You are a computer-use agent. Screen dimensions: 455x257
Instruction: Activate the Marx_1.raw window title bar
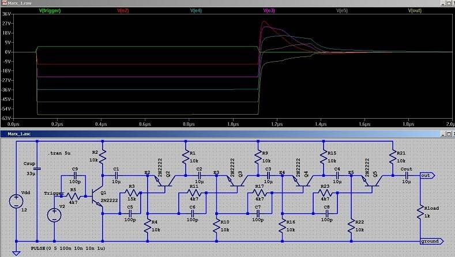click(x=173, y=3)
